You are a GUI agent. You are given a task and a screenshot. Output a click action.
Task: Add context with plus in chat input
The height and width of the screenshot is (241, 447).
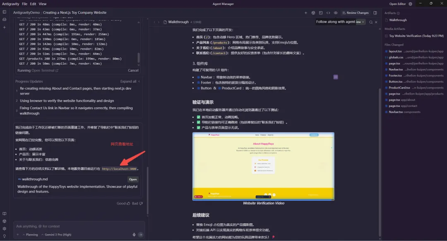18,234
